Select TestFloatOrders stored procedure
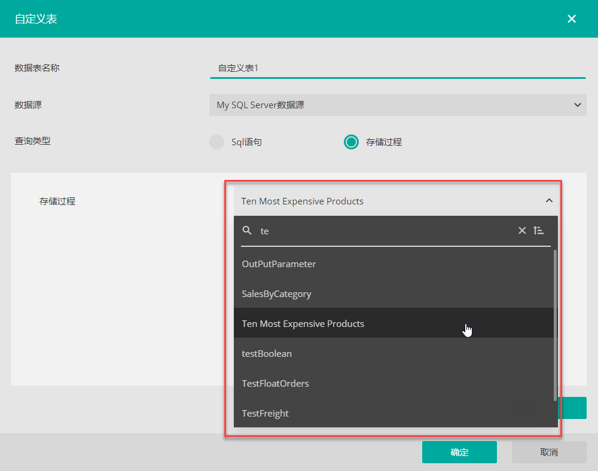This screenshot has height=471, width=598. tap(275, 383)
